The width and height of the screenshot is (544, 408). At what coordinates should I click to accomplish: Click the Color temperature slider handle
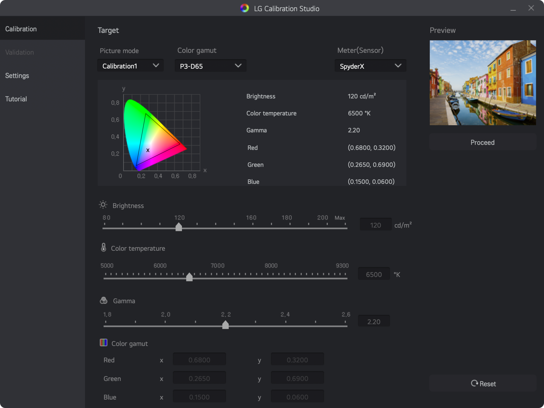point(189,277)
